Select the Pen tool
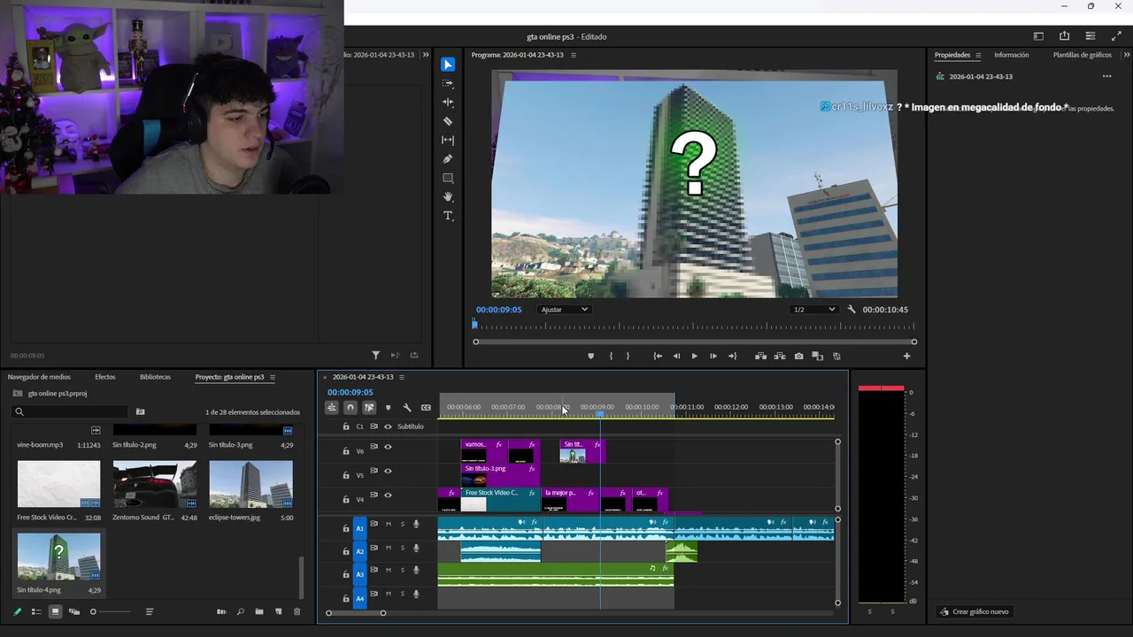This screenshot has height=637, width=1133. coord(448,159)
